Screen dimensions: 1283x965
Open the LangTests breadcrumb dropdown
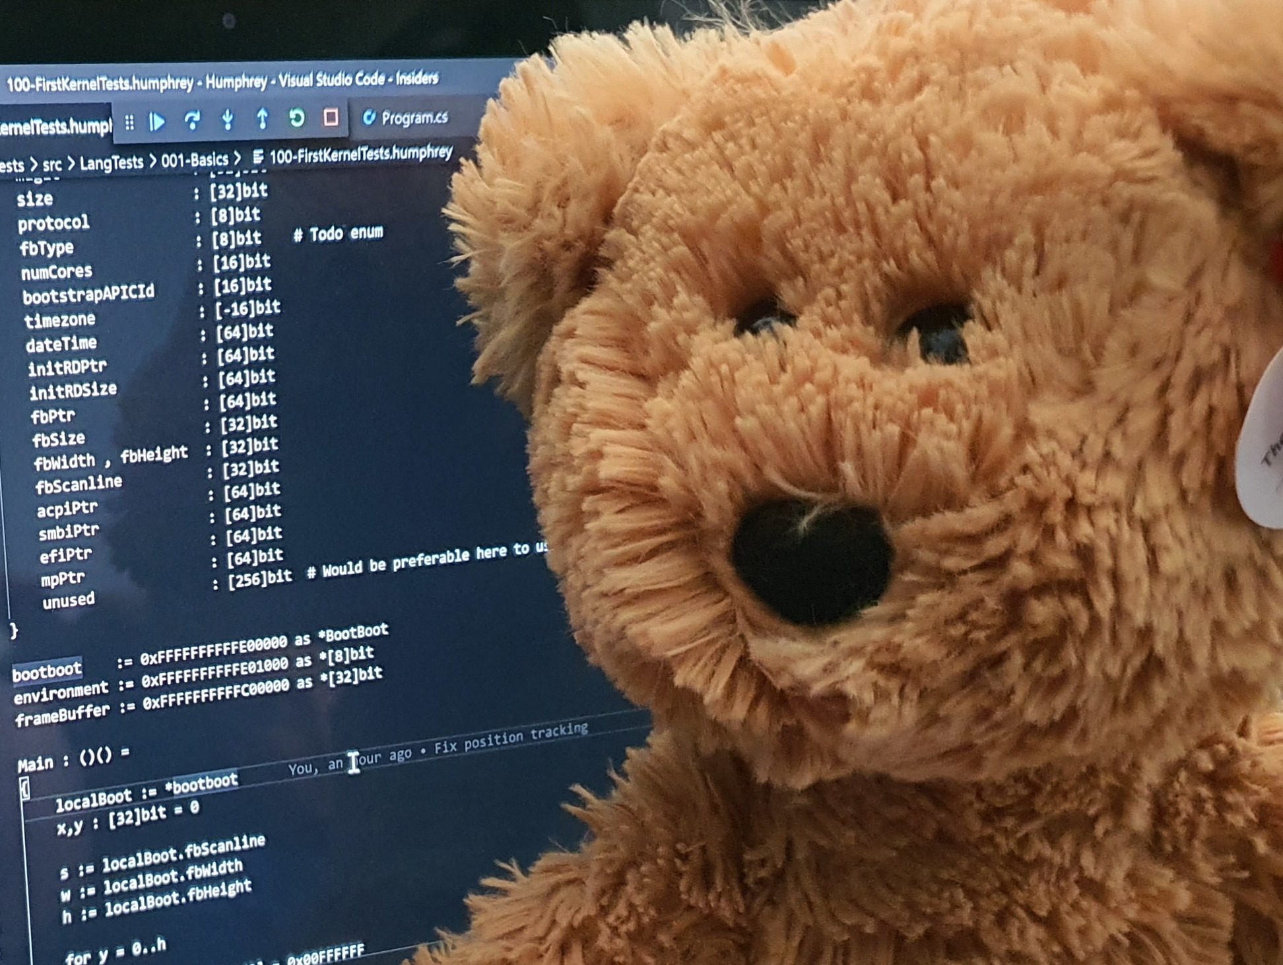[112, 162]
